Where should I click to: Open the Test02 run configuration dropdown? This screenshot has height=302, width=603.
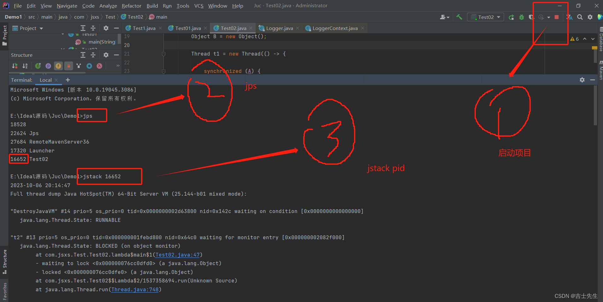tap(485, 17)
